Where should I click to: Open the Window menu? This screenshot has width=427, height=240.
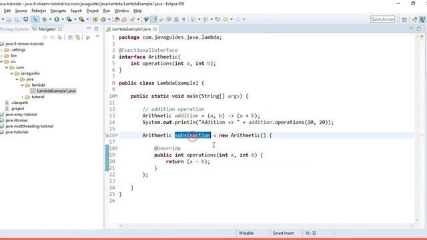(121, 11)
